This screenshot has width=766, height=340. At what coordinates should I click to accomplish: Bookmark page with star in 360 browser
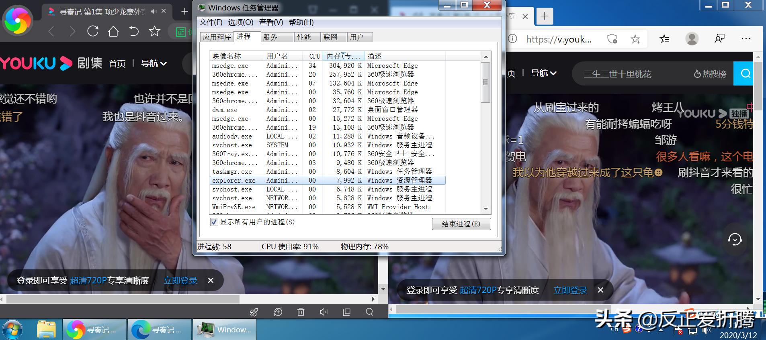click(x=154, y=31)
